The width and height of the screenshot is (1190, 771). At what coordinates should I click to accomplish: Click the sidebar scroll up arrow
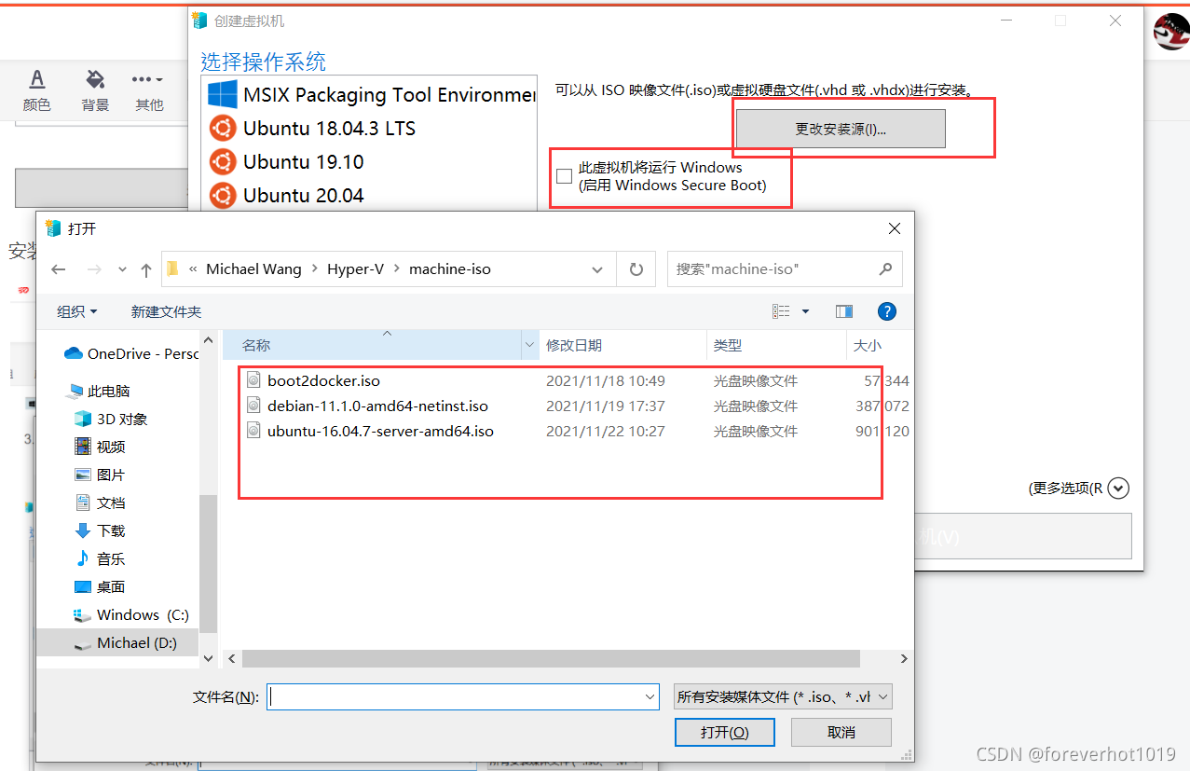click(x=208, y=340)
